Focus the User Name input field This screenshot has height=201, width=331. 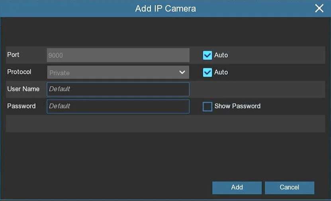(x=118, y=89)
